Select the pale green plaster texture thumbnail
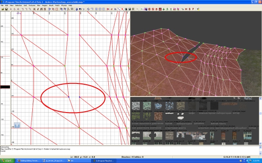The height and width of the screenshot is (163, 262). tap(147, 106)
